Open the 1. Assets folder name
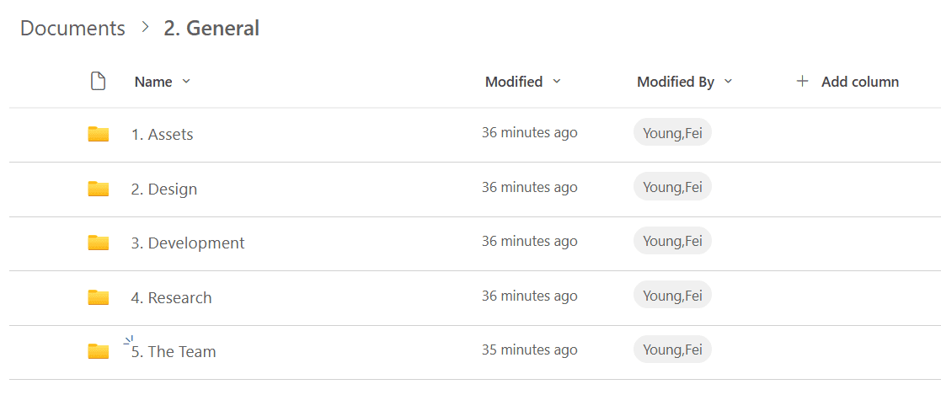The image size is (941, 411). (x=163, y=135)
